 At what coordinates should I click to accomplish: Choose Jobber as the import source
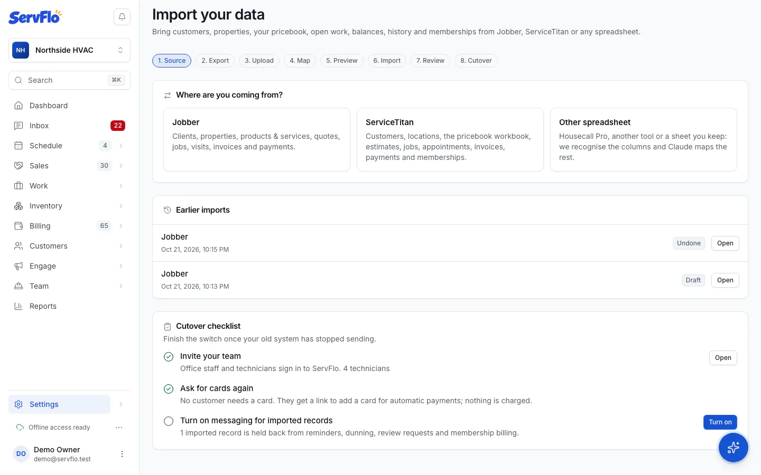[257, 140]
